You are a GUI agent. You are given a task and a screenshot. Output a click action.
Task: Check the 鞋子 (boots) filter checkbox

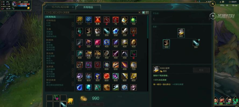73,83
